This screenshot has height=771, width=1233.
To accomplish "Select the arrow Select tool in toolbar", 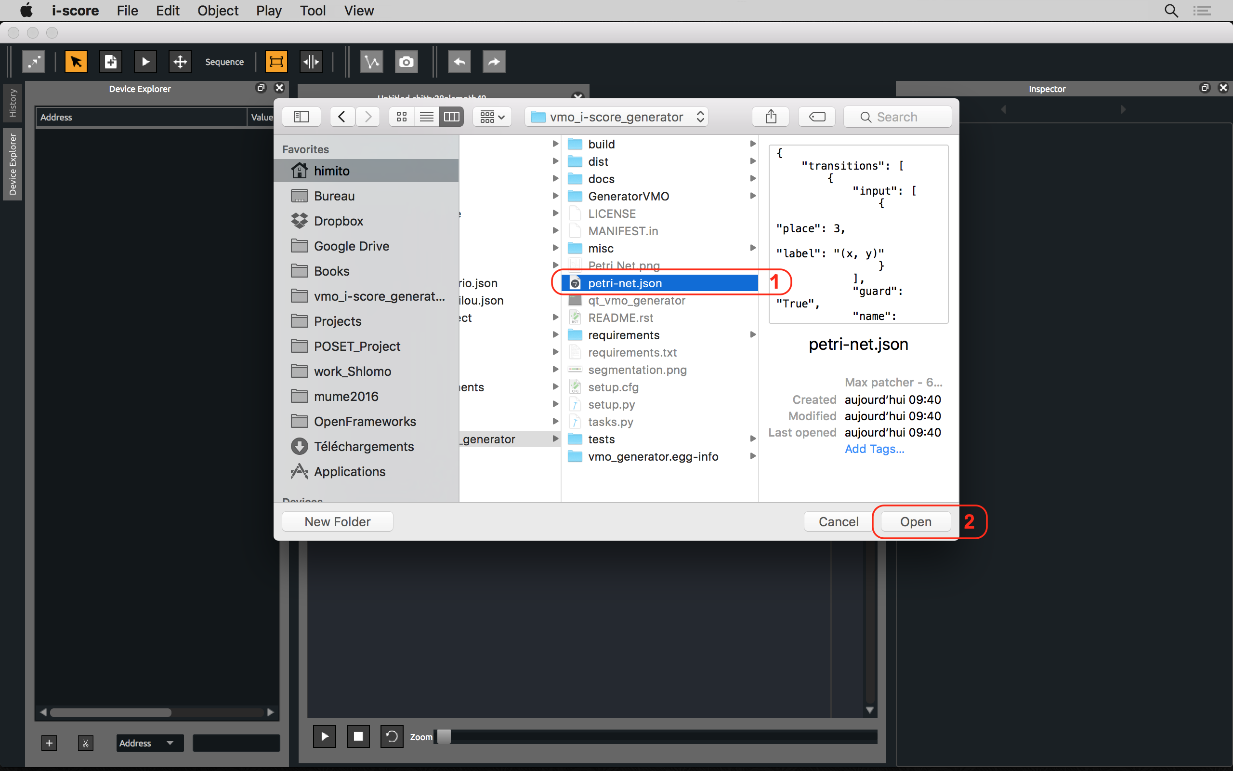I will [x=76, y=62].
